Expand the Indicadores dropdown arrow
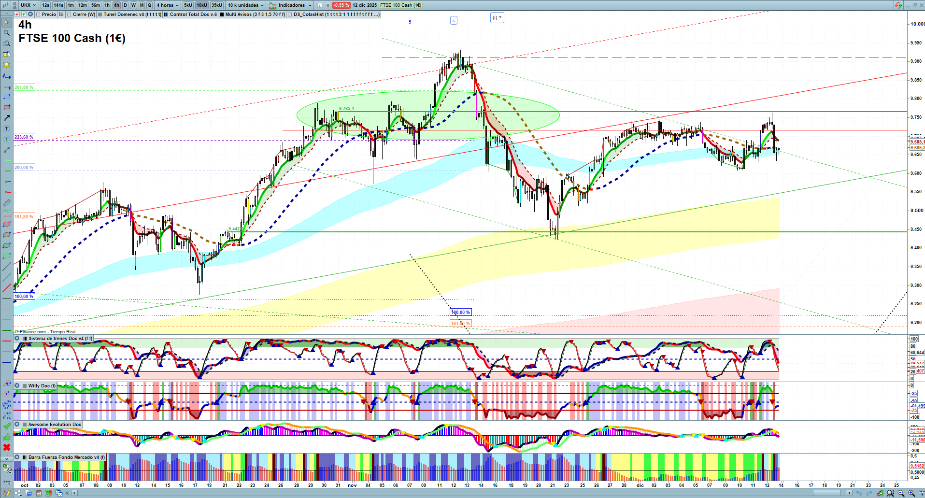The height and width of the screenshot is (498, 925). (x=310, y=5)
